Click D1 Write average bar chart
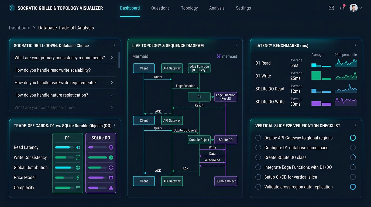Viewport: 371px width, 207px height. [321, 76]
